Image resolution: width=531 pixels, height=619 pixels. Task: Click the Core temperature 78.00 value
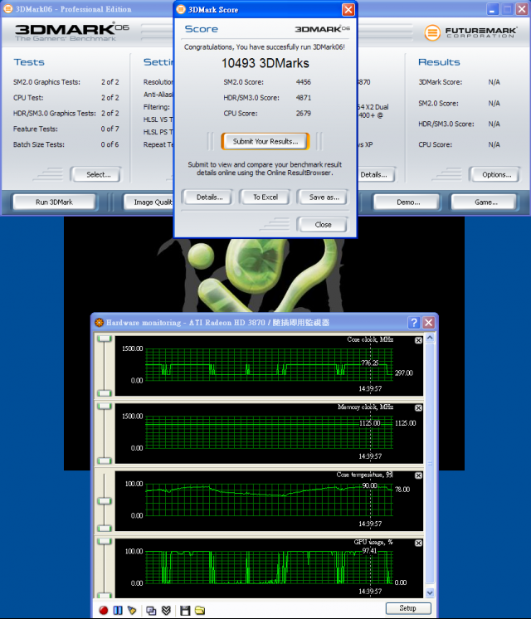[x=402, y=490]
